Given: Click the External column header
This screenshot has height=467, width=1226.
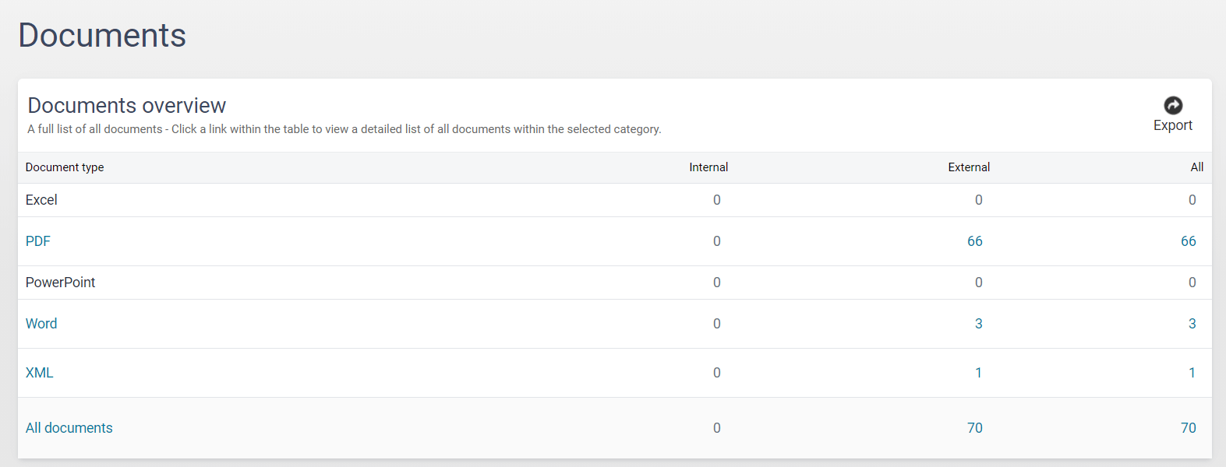Looking at the screenshot, I should pos(969,167).
